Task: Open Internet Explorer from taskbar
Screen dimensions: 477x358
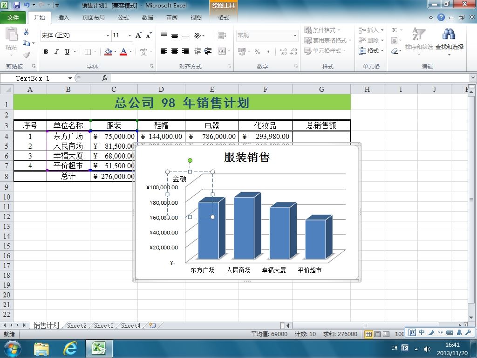Action: point(70,349)
